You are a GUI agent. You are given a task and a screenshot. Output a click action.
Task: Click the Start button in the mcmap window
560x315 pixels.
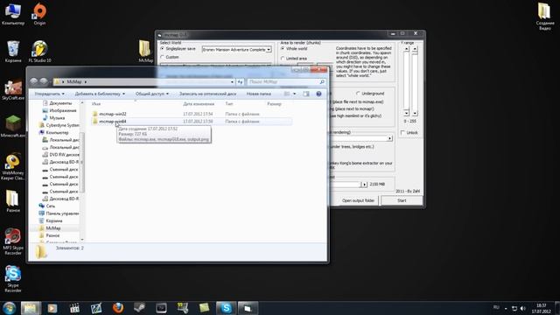click(402, 200)
